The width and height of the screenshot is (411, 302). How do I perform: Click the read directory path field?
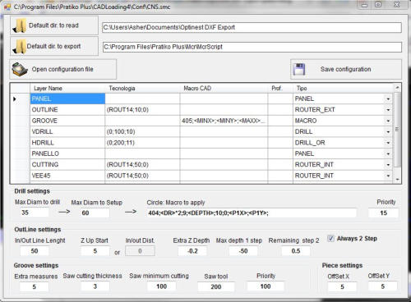click(252, 27)
